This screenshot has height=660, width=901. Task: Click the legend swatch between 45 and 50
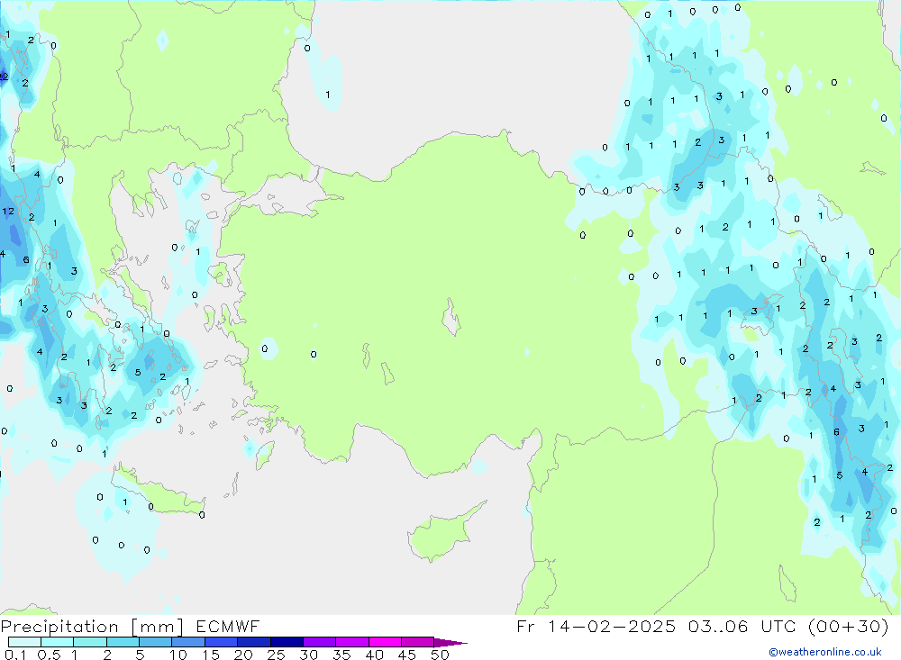tap(418, 642)
